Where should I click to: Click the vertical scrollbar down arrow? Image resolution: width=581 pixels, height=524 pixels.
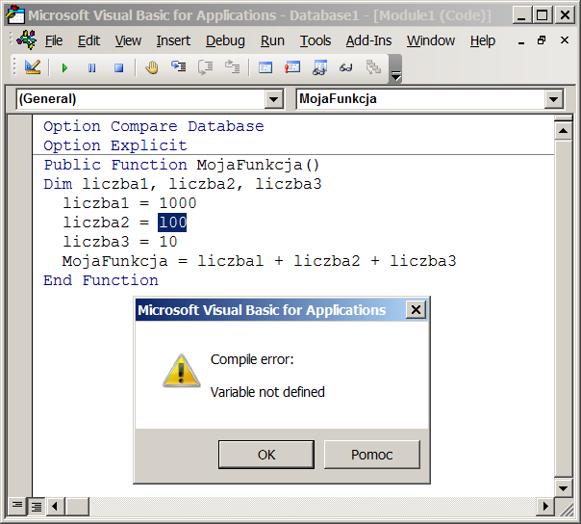coord(564,488)
